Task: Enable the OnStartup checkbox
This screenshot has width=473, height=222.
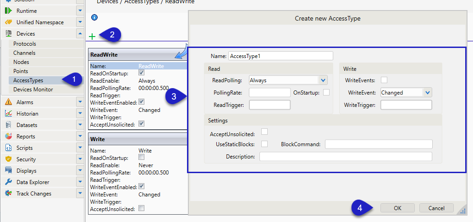Action: [x=326, y=92]
